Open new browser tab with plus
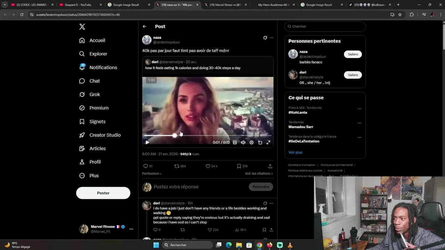This screenshot has height=250, width=445. click(398, 5)
